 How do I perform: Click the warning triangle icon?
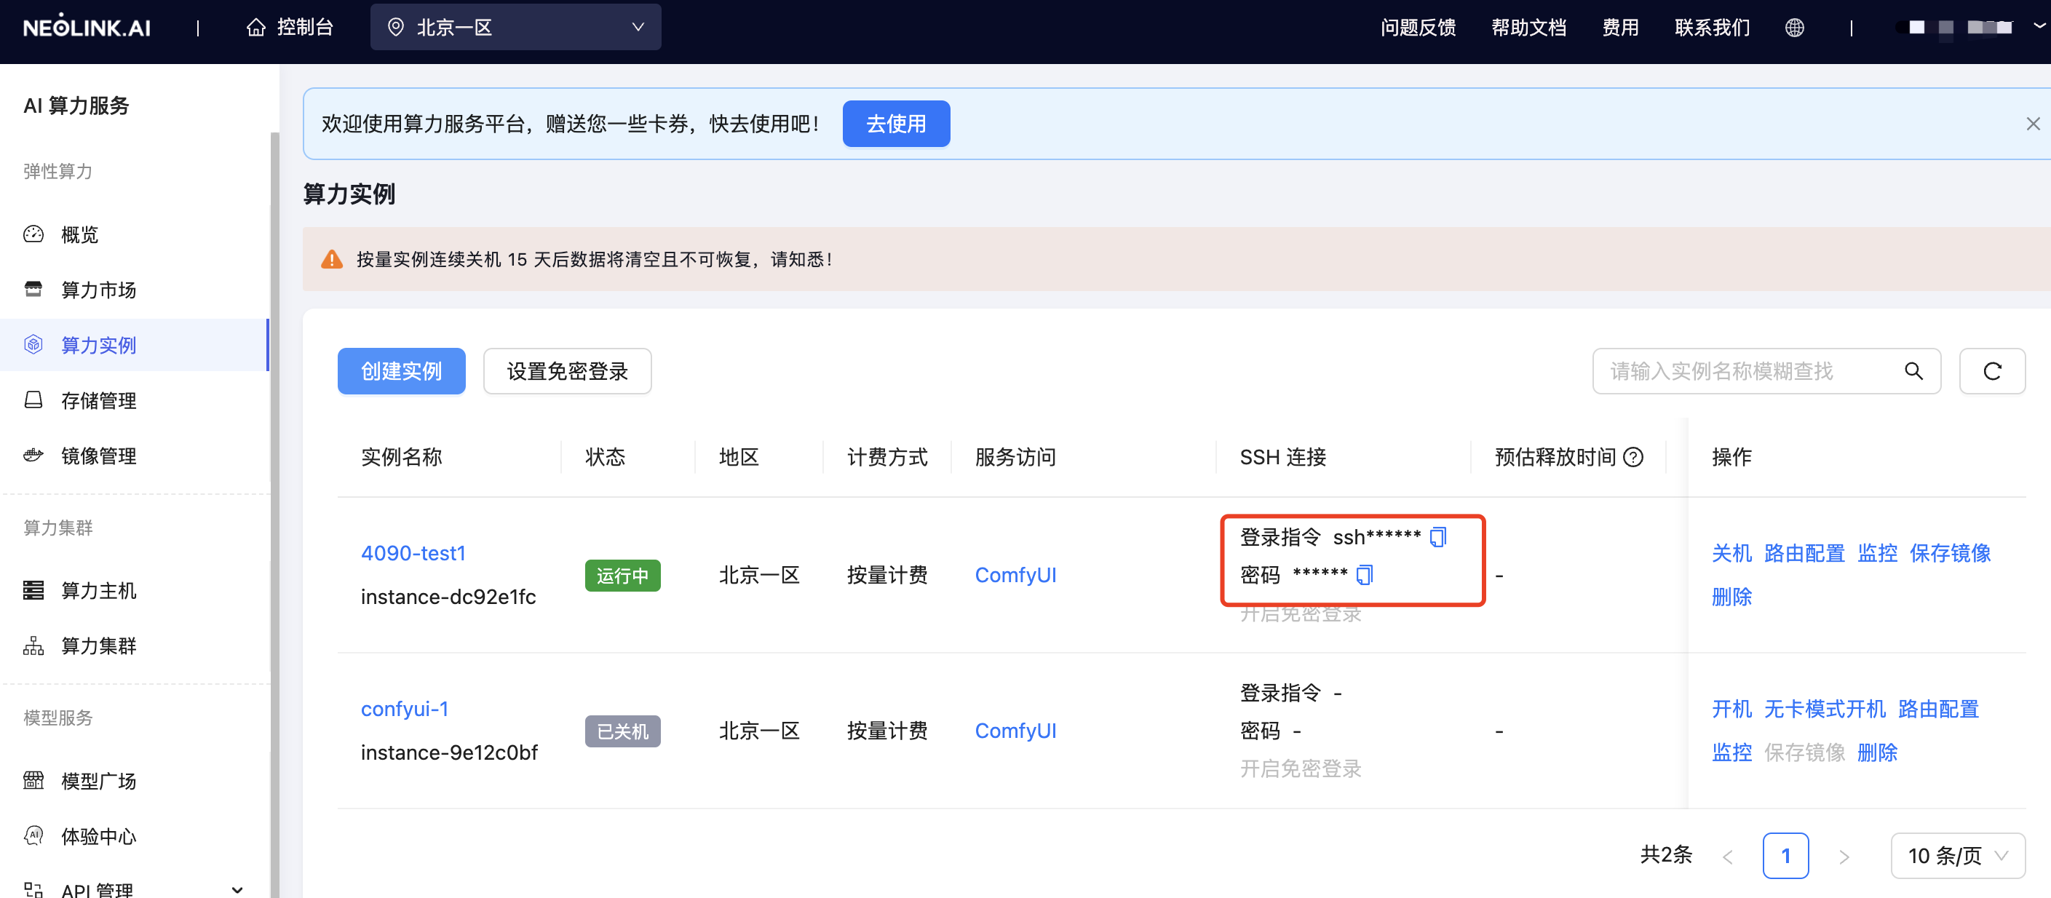pyautogui.click(x=332, y=260)
